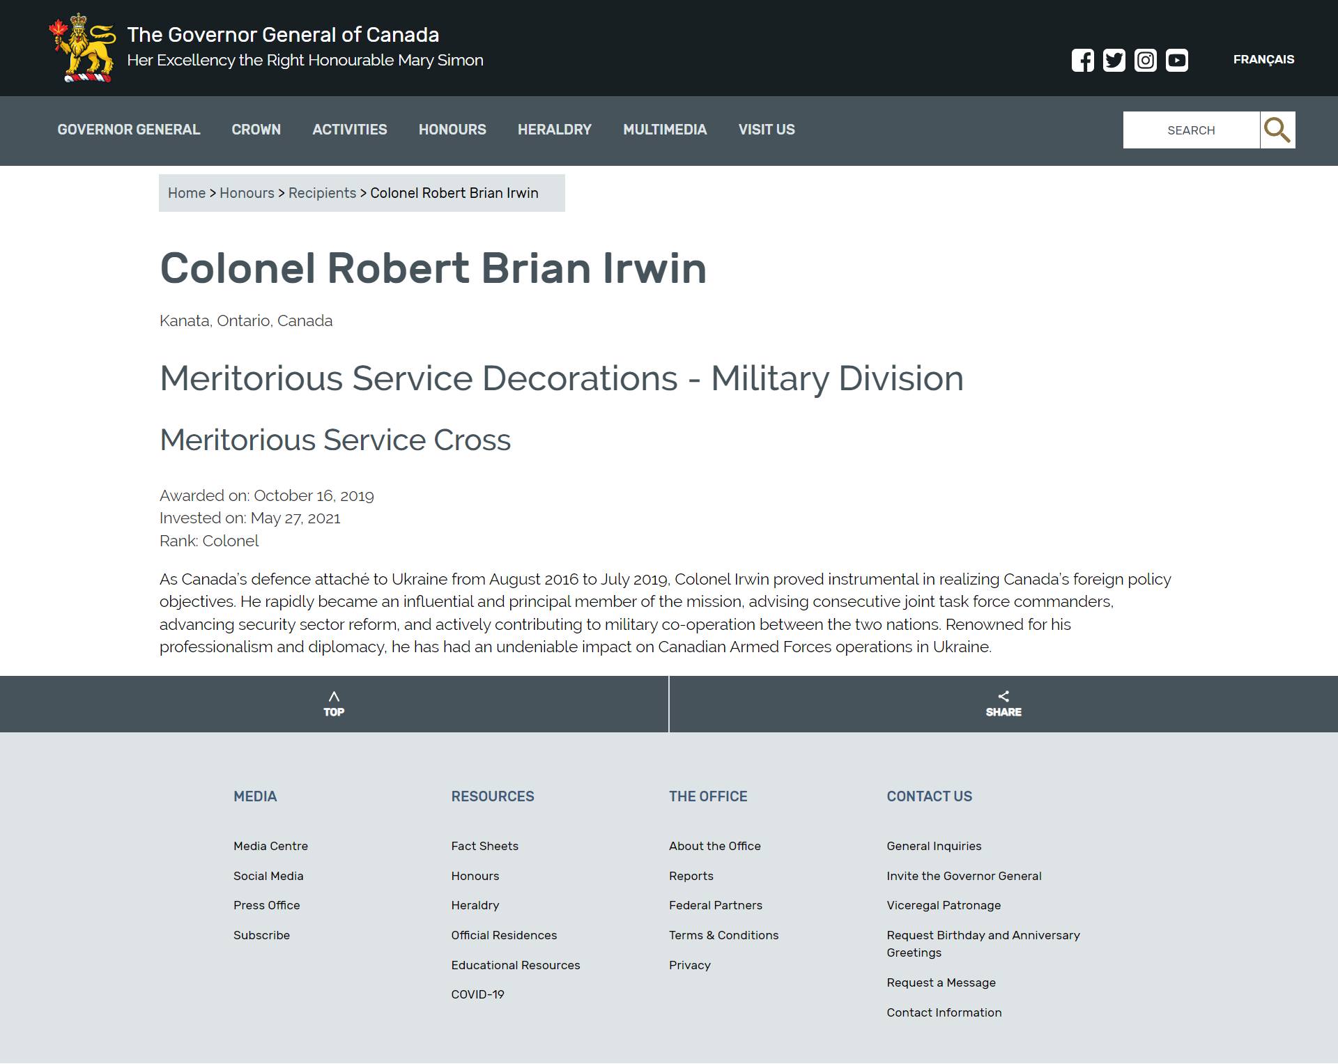Open the Media Centre footer link
Screen dimensions: 1338x1064
[x=270, y=846]
